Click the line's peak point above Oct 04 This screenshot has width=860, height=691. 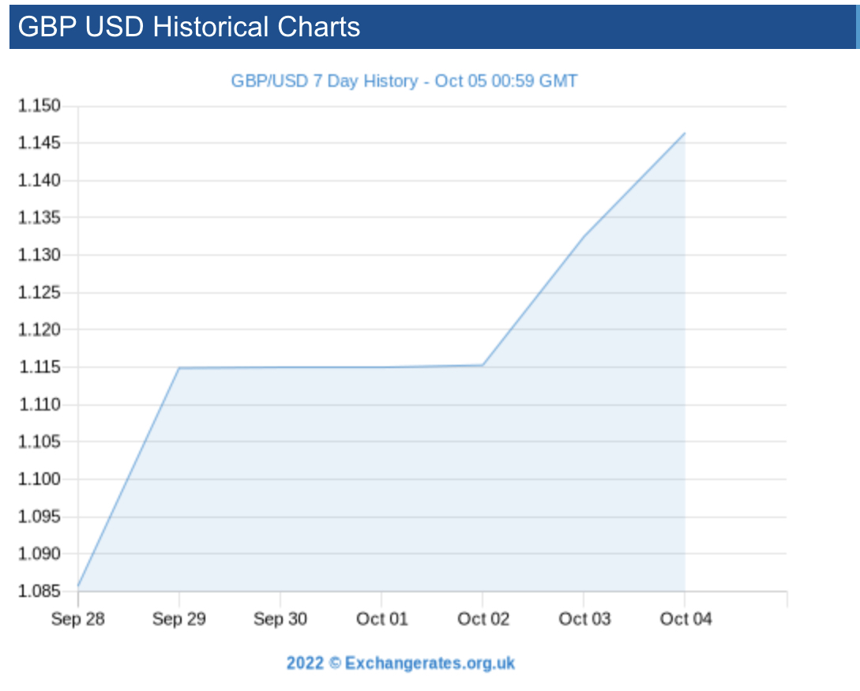[x=685, y=133]
